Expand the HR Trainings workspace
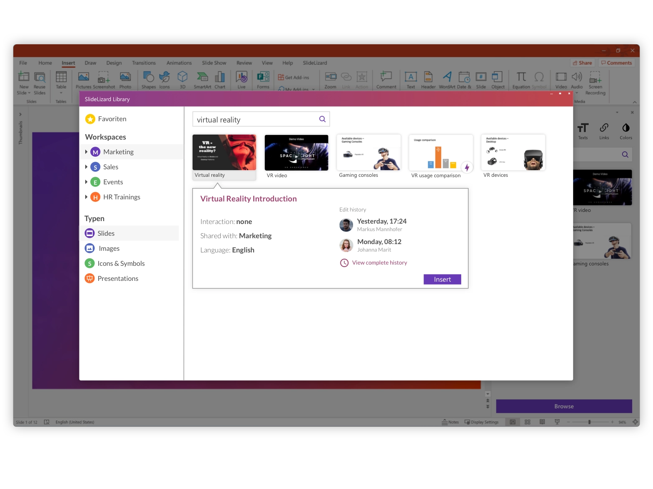The height and width of the screenshot is (489, 653). coord(86,197)
